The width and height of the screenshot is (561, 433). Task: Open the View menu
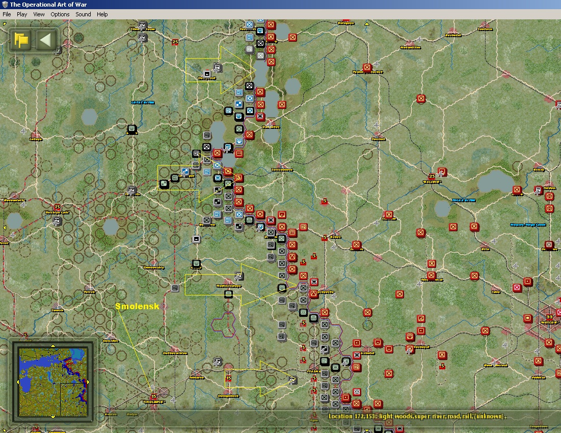39,14
